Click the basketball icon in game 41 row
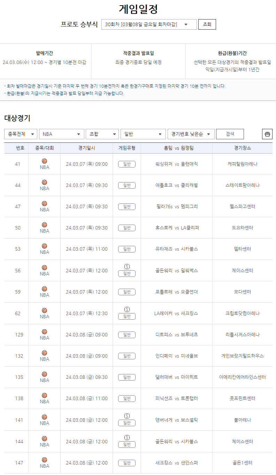276x475 pixels. [x=44, y=161]
